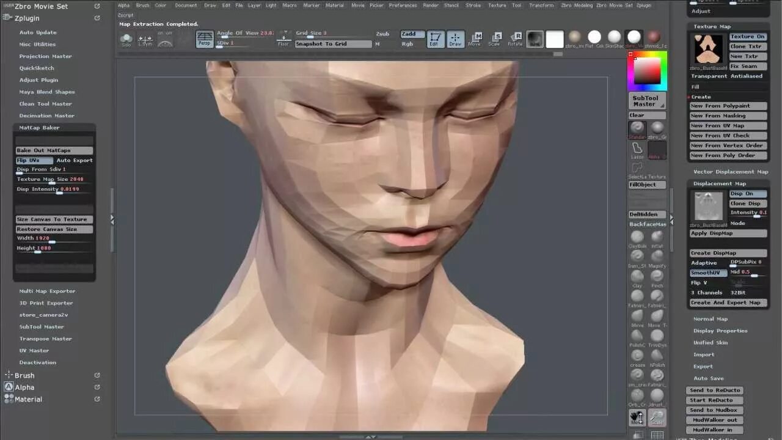Select the Rotate transform icon
The width and height of the screenshot is (782, 440).
click(x=515, y=40)
